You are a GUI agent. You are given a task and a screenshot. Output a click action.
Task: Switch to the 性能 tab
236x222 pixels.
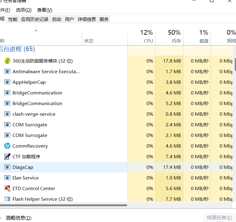click(13, 19)
